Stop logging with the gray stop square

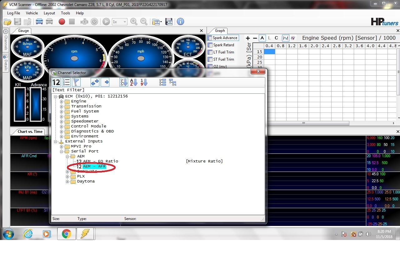pos(72,22)
